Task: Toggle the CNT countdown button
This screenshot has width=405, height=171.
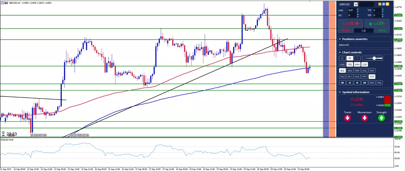Action: coord(372,77)
